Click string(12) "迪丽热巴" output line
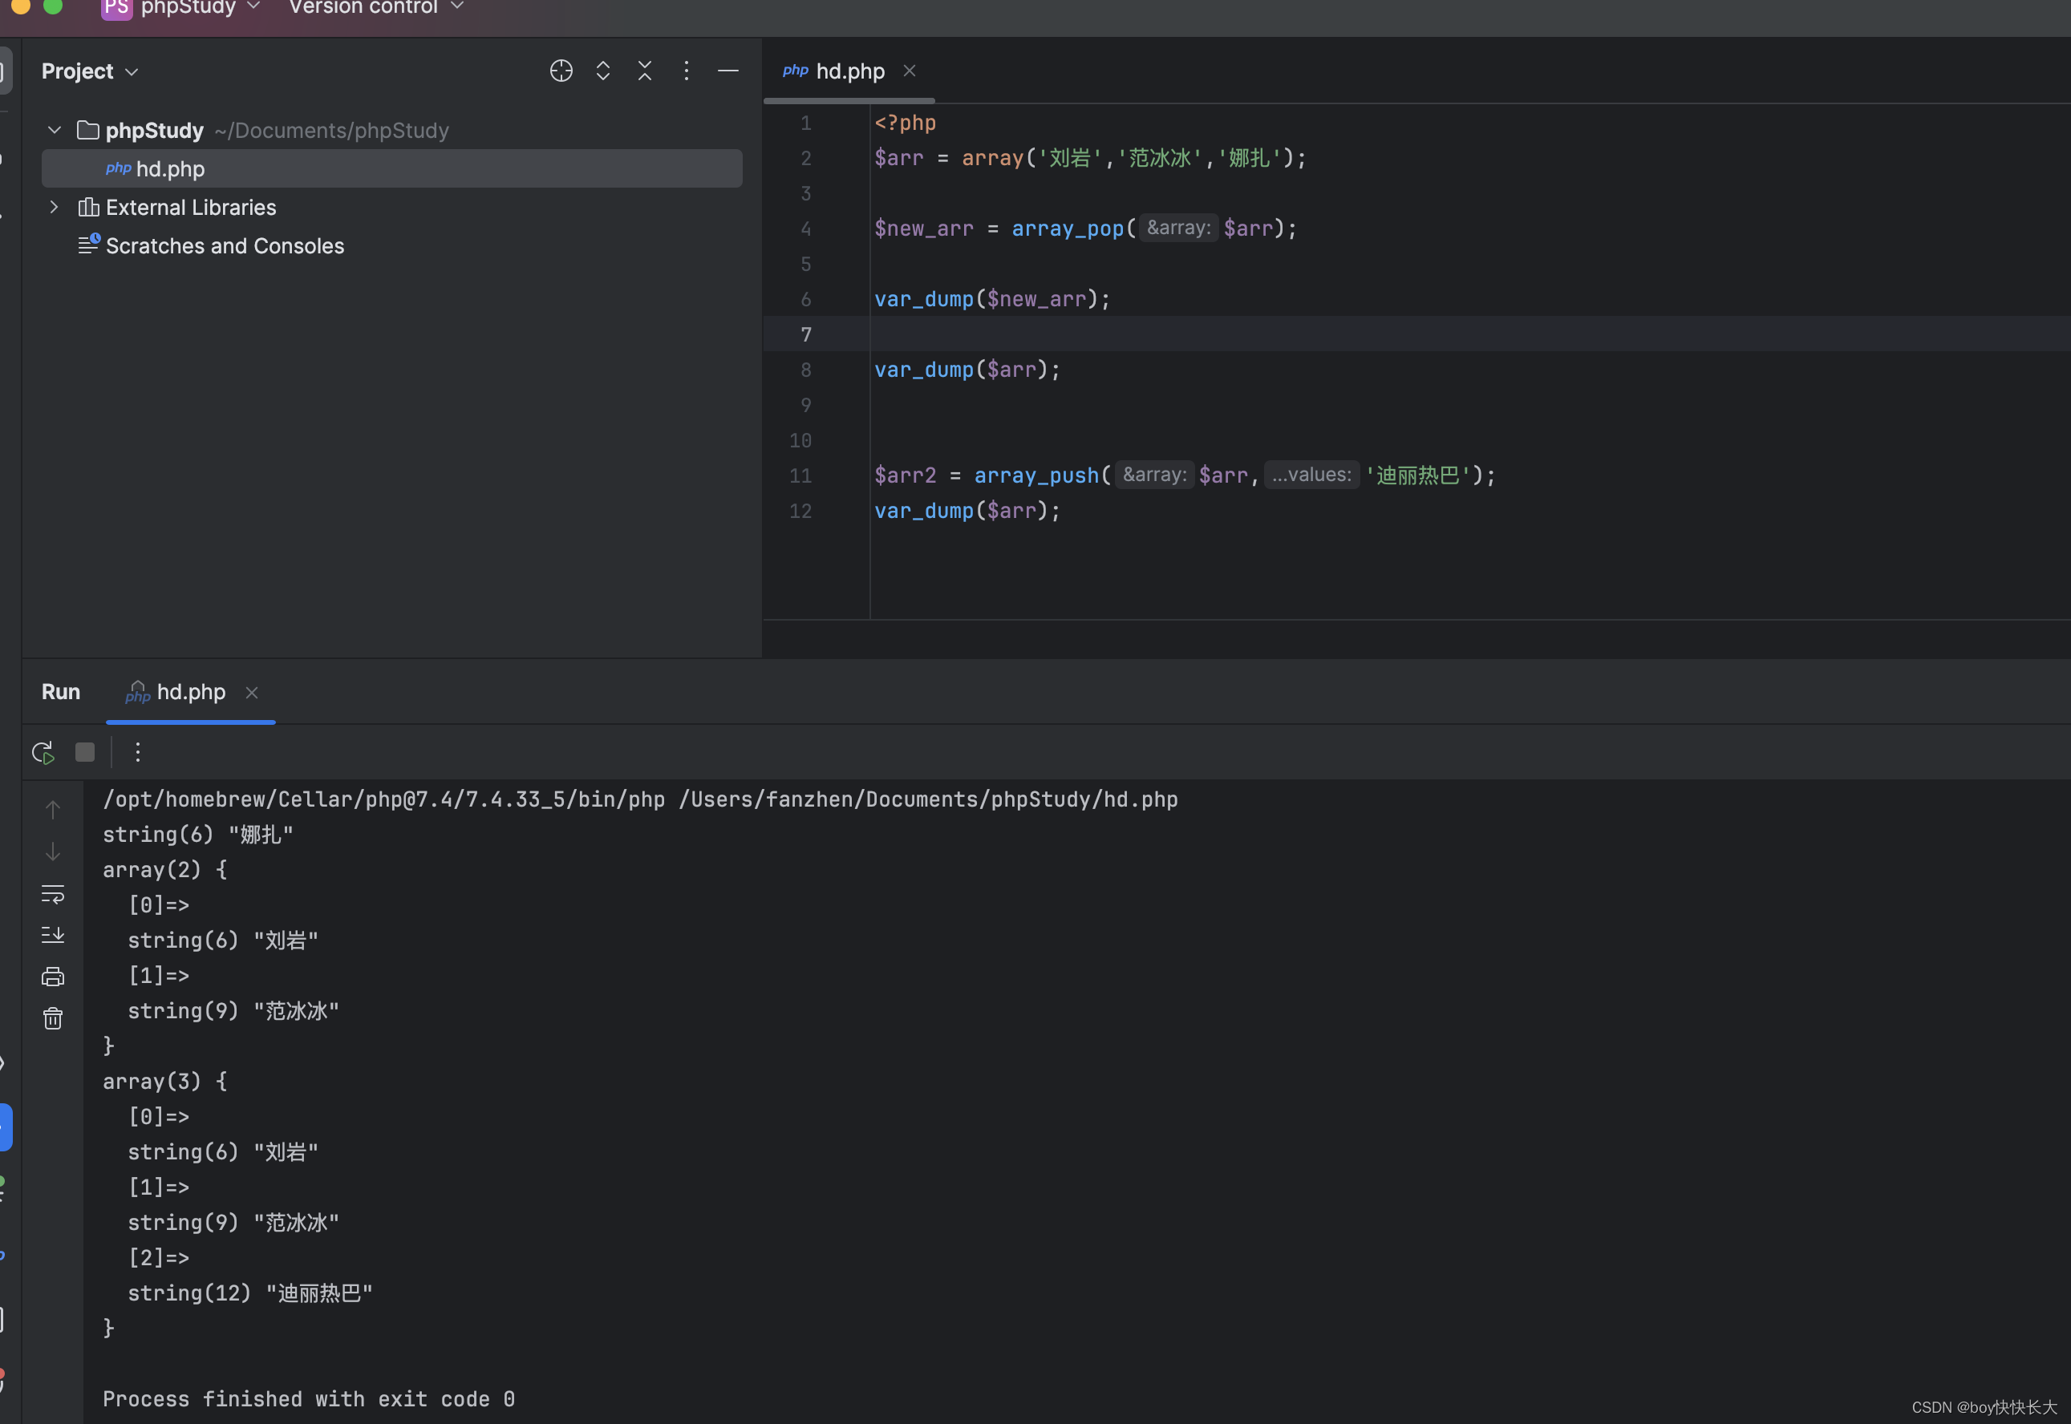The width and height of the screenshot is (2071, 1424). pos(249,1294)
